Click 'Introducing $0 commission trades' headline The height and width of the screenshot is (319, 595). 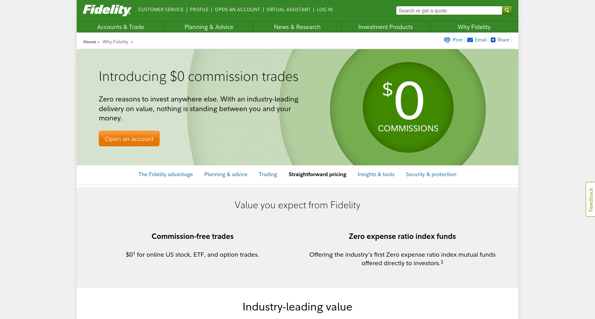click(198, 76)
